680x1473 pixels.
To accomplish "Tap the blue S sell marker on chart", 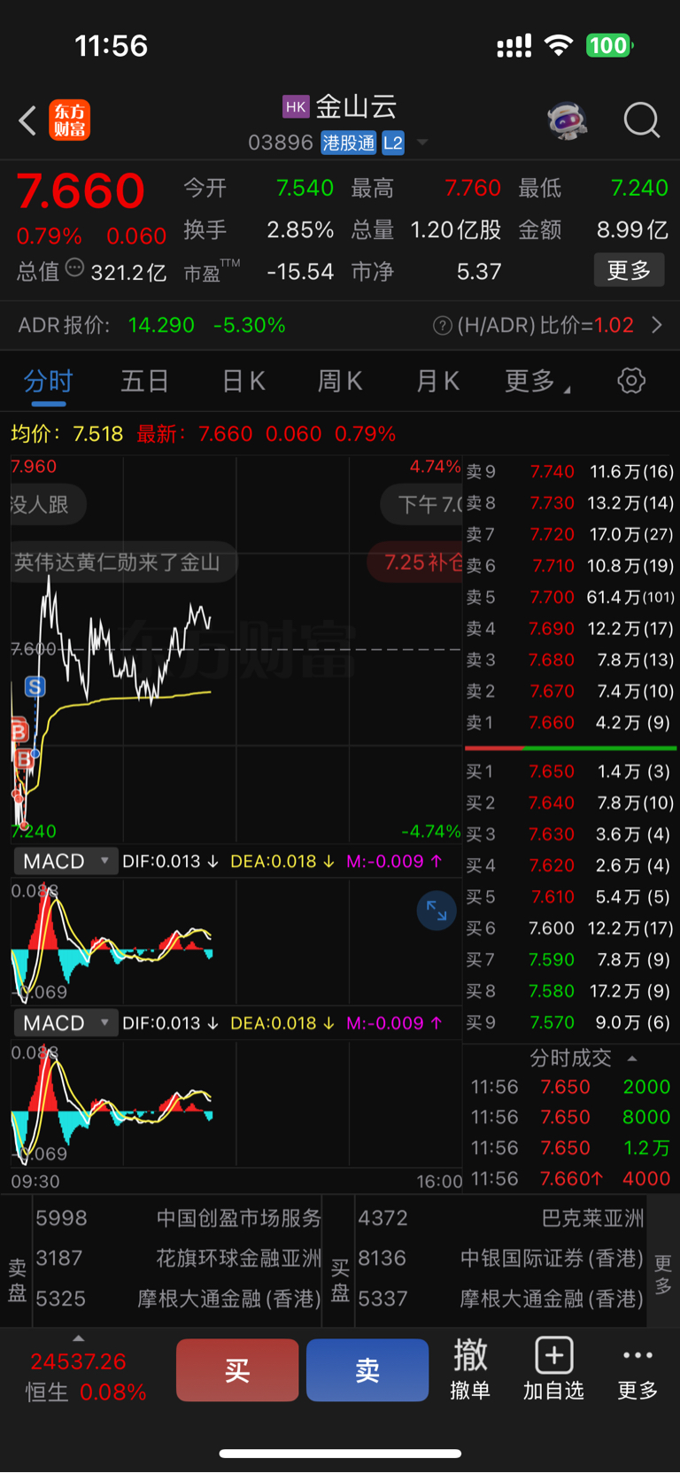I will click(x=35, y=686).
